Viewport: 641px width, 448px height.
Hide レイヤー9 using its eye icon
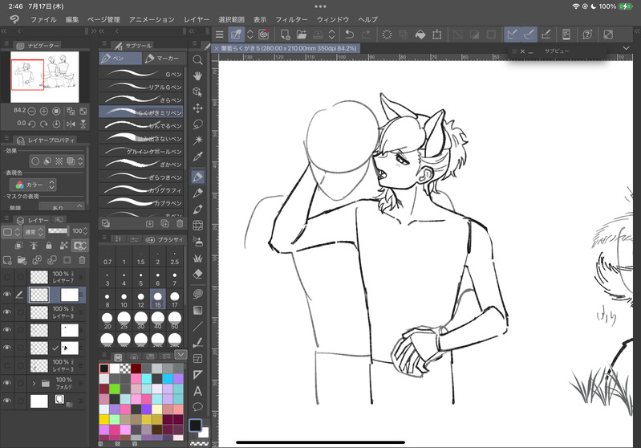click(x=7, y=312)
